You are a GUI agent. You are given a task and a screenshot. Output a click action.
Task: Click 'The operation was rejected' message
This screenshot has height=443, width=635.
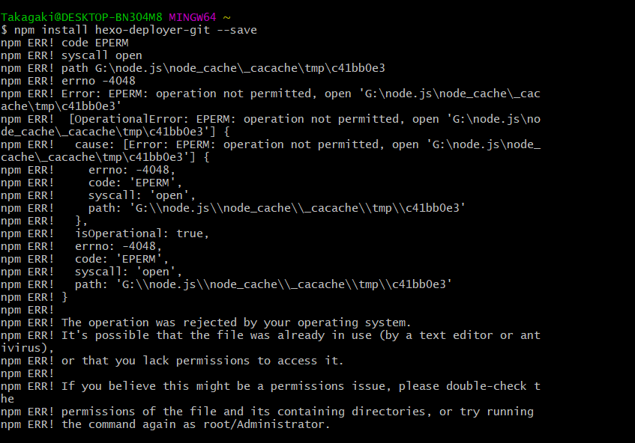point(236,323)
